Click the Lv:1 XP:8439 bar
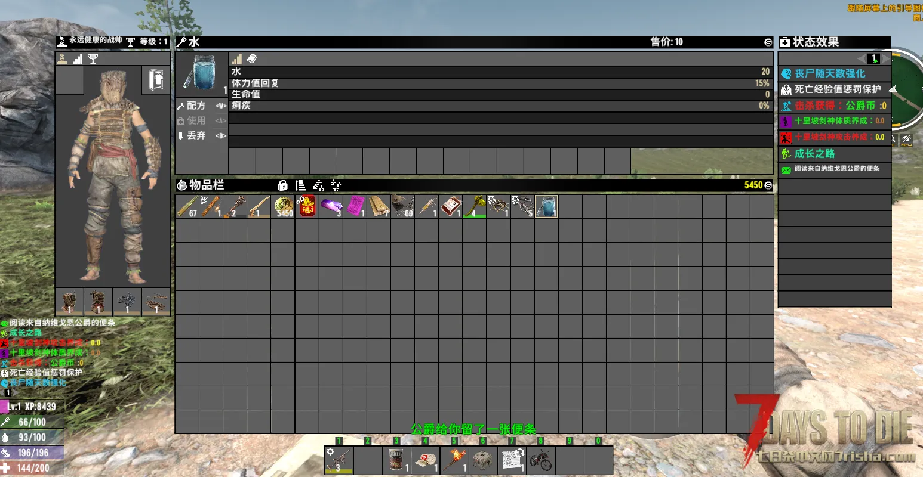The width and height of the screenshot is (923, 477). coord(32,407)
